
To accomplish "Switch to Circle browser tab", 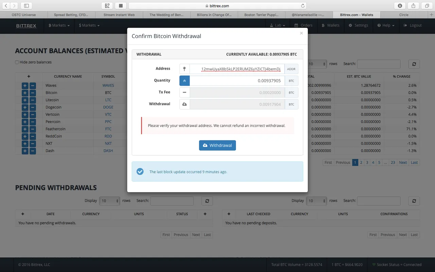I will (x=404, y=15).
